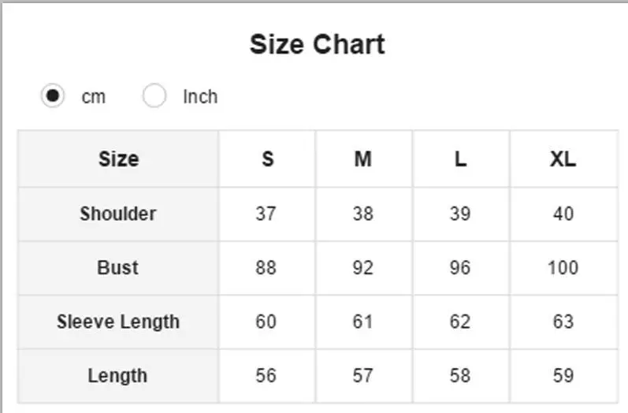The width and height of the screenshot is (628, 413).
Task: Click the Bust value 100 for XL
Action: point(563,268)
